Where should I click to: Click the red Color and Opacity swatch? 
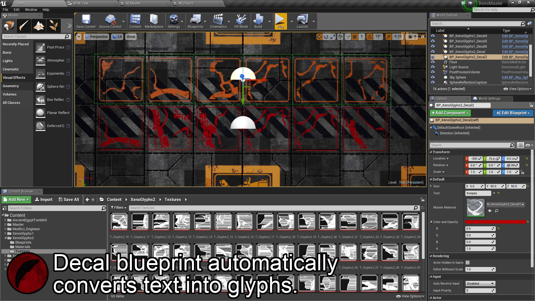point(496,222)
